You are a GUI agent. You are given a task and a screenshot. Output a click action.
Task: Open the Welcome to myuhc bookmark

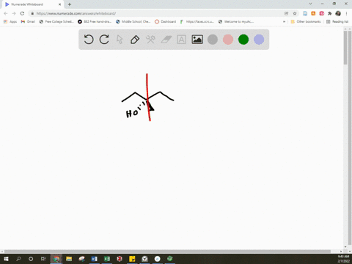pyautogui.click(x=236, y=21)
